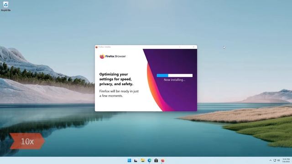Launch Microsoft Edge from the taskbar
The height and width of the screenshot is (164, 292).
[x=149, y=160]
